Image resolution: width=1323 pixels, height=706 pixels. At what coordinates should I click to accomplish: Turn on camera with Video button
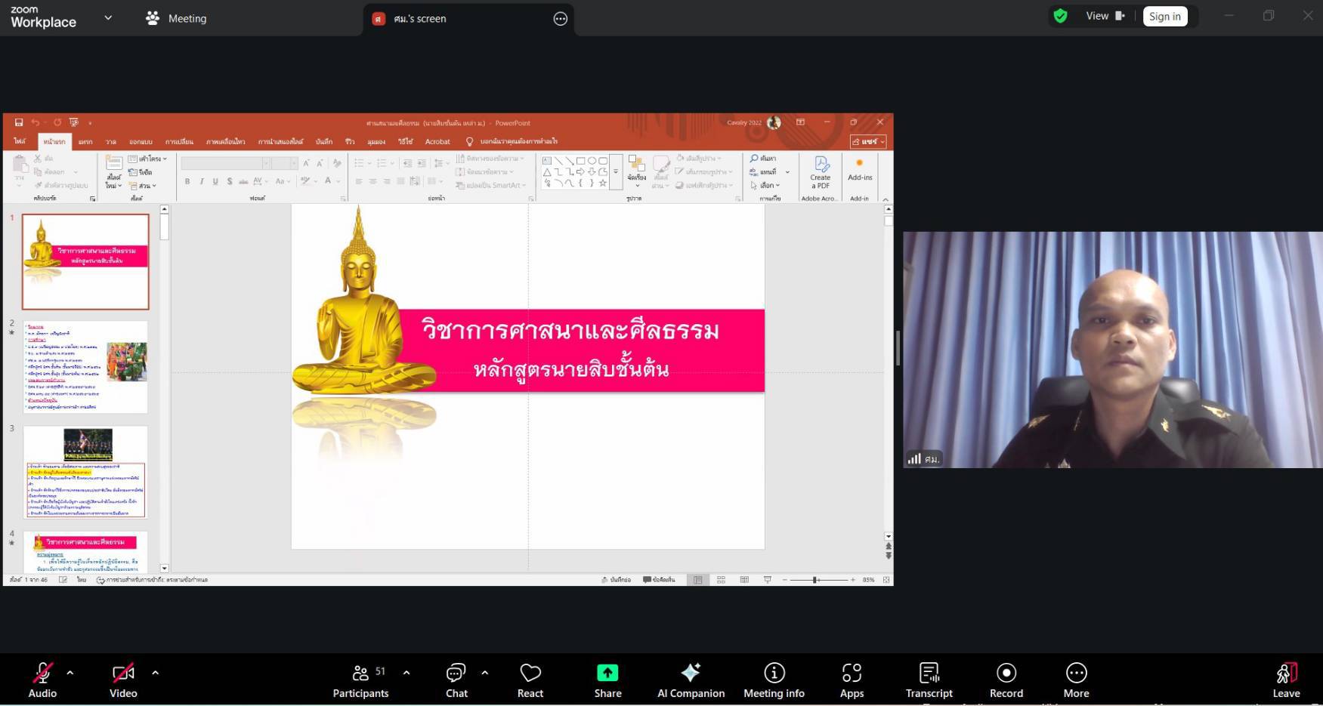123,680
